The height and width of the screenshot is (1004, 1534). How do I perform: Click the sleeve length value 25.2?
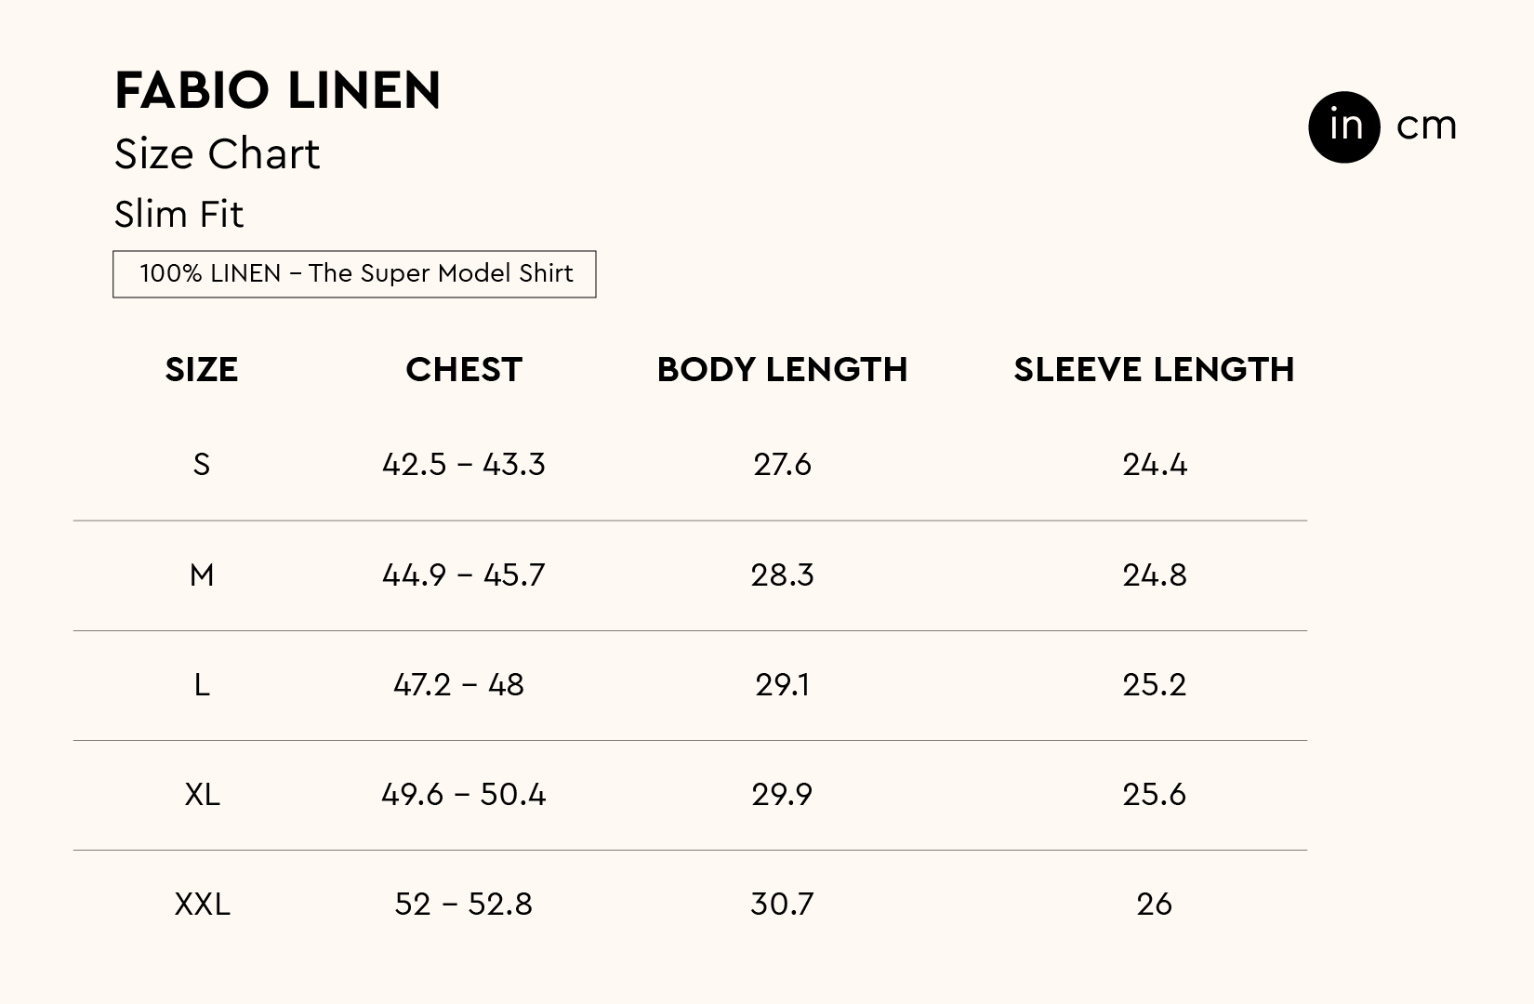[1154, 685]
